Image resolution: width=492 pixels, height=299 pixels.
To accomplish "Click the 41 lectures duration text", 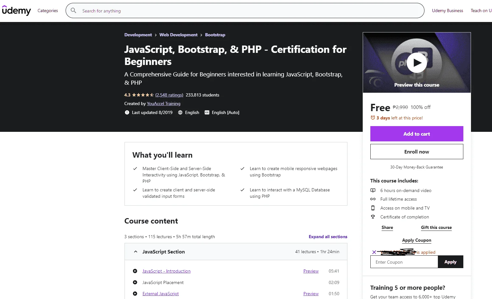I will click(x=317, y=252).
